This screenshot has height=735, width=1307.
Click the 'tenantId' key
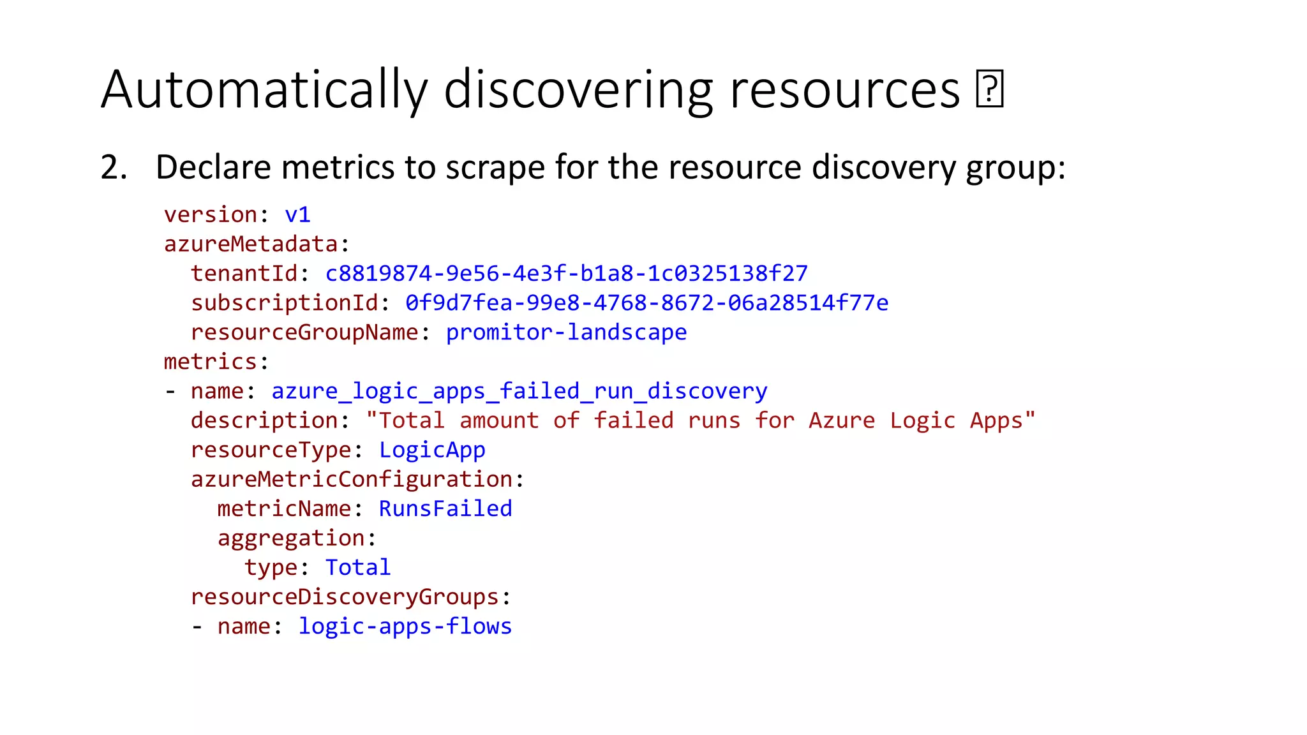point(244,273)
